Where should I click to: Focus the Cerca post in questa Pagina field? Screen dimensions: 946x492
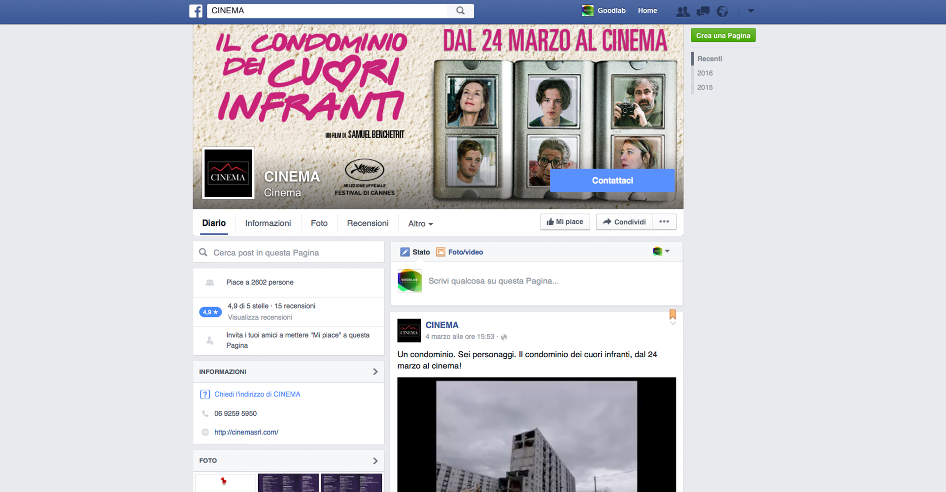[x=288, y=252]
